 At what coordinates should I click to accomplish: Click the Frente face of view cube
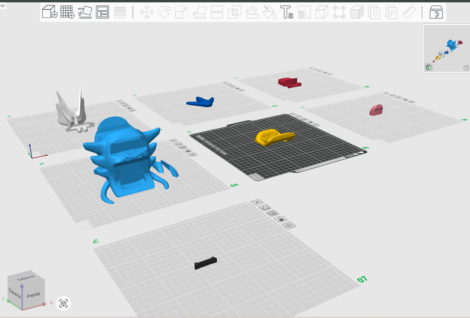pos(33,295)
